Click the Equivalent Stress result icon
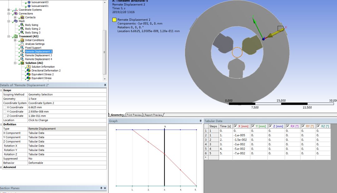The height and width of the screenshot is (193, 337). (29, 78)
